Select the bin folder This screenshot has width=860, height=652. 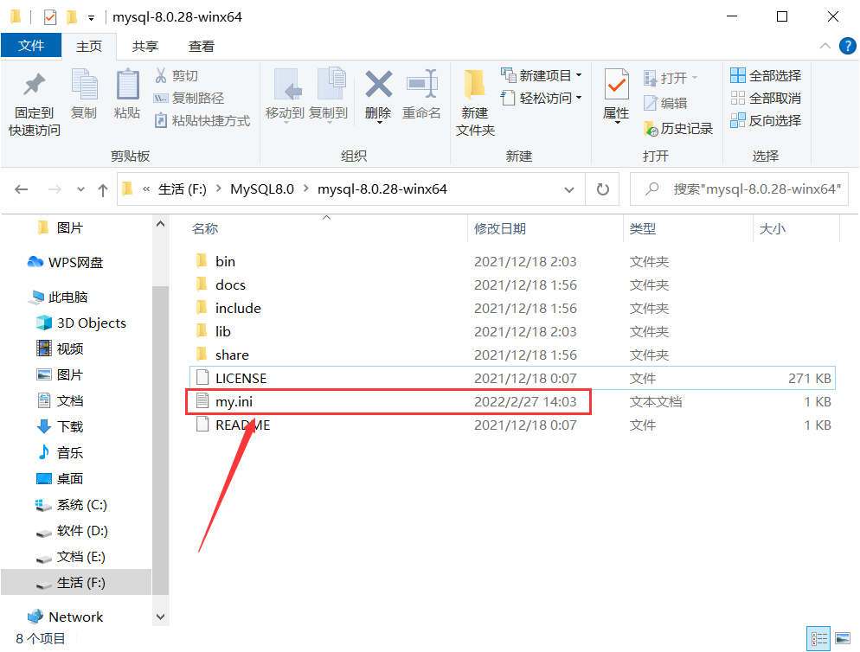click(x=226, y=261)
